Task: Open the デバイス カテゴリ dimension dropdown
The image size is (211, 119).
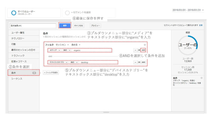Action: point(58,62)
